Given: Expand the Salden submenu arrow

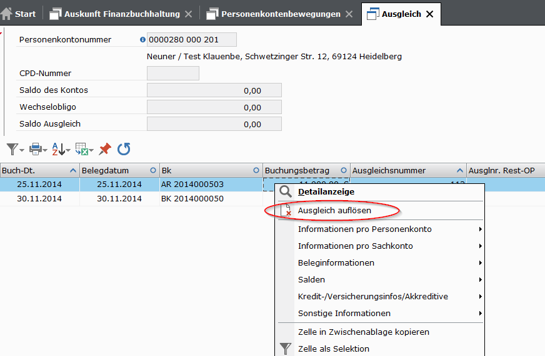Looking at the screenshot, I should (x=480, y=280).
